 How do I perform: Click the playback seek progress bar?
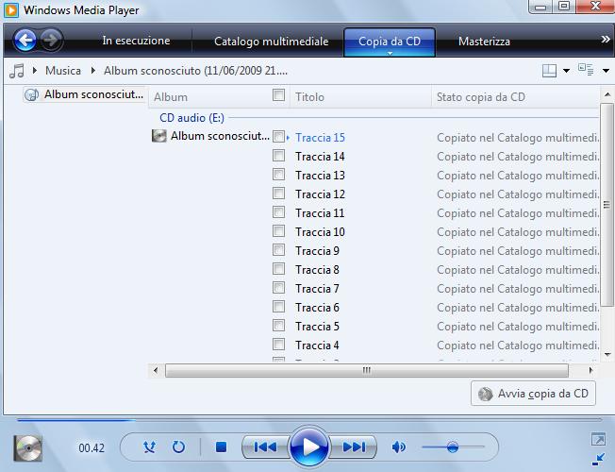[x=309, y=420]
